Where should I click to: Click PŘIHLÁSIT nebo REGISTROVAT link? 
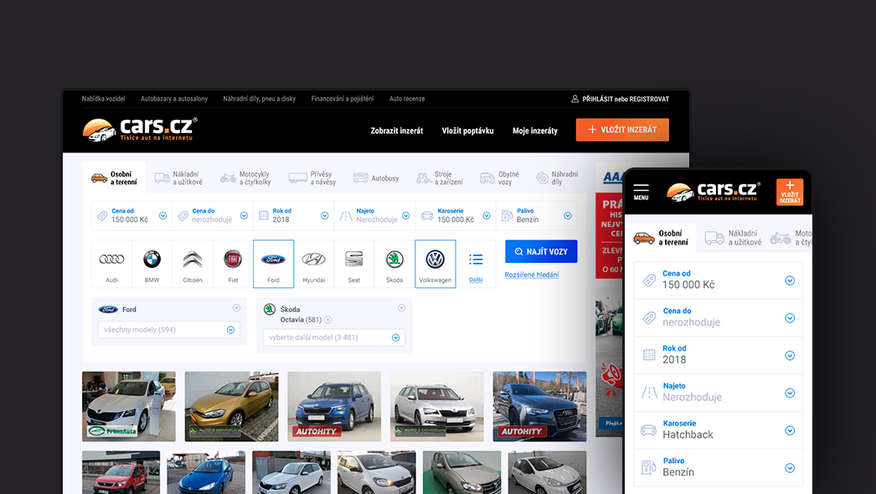click(x=625, y=99)
